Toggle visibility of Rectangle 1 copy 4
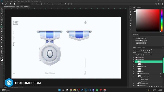The height and width of the screenshot is (92, 164). click(134, 74)
